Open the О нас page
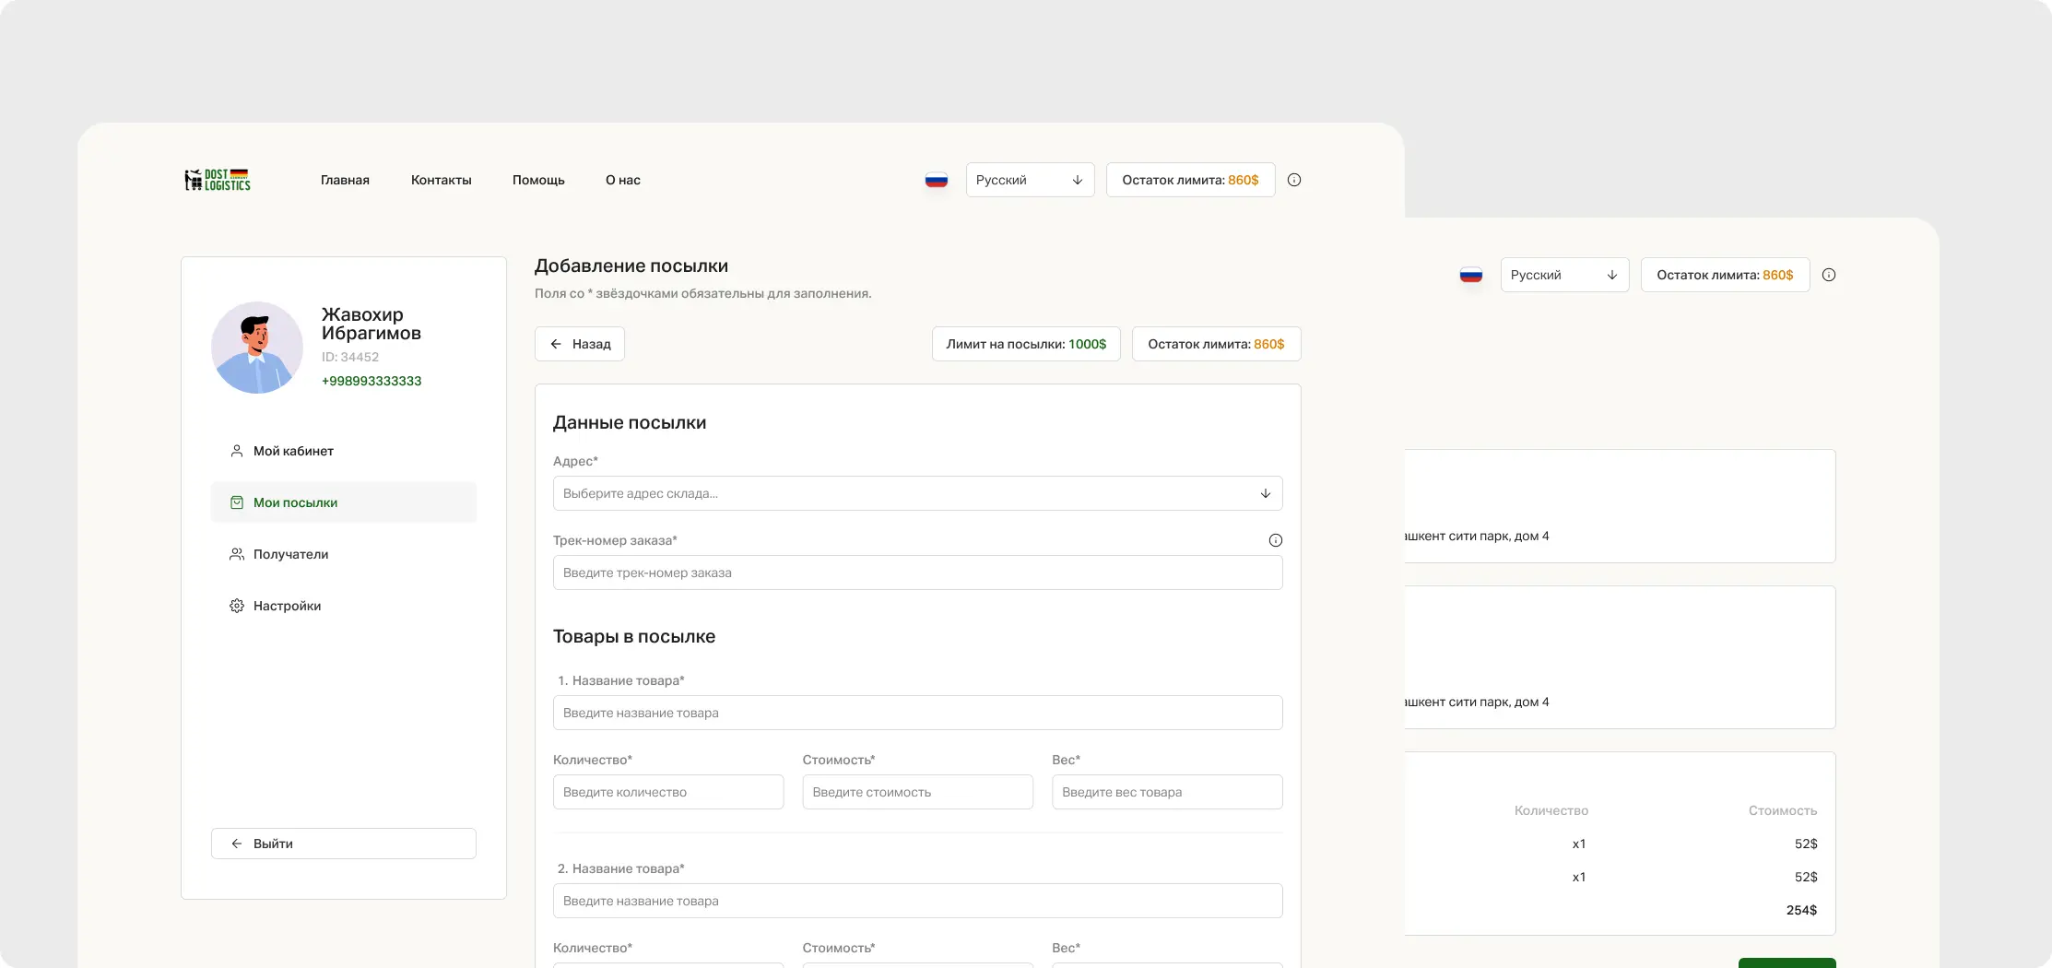The image size is (2052, 968). (x=623, y=180)
